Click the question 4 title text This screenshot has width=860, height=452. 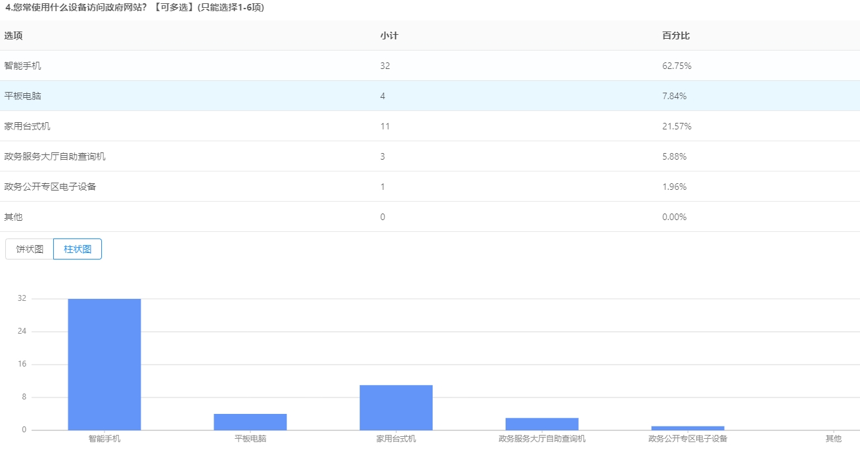134,7
